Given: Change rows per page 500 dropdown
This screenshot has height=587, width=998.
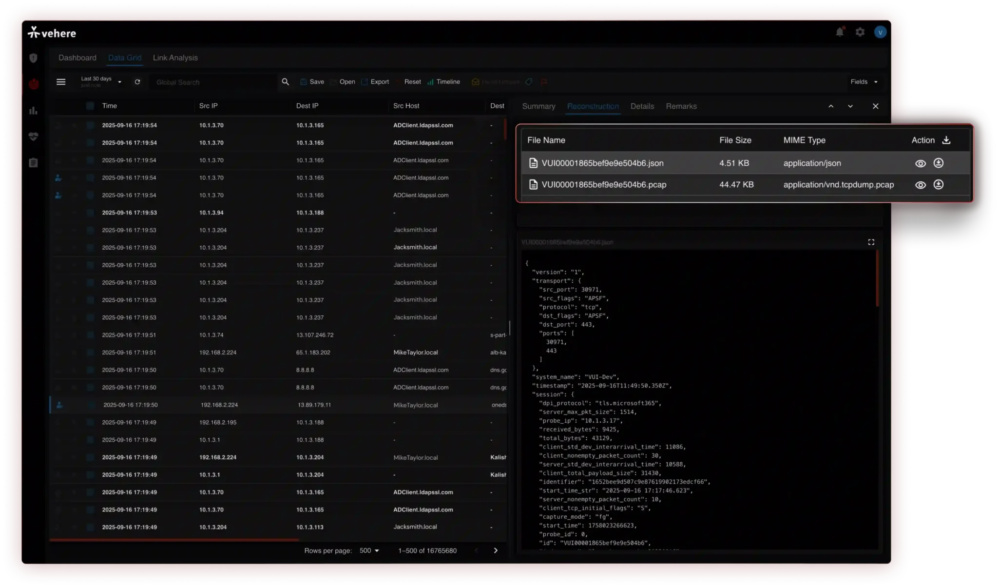Looking at the screenshot, I should 369,550.
